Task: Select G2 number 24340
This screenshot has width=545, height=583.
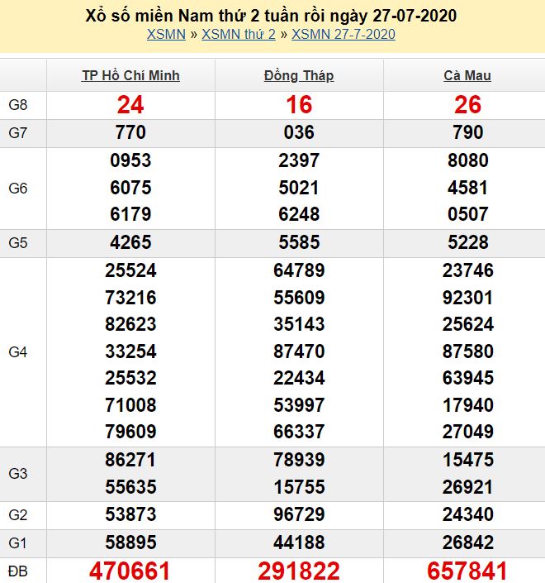Action: (467, 514)
